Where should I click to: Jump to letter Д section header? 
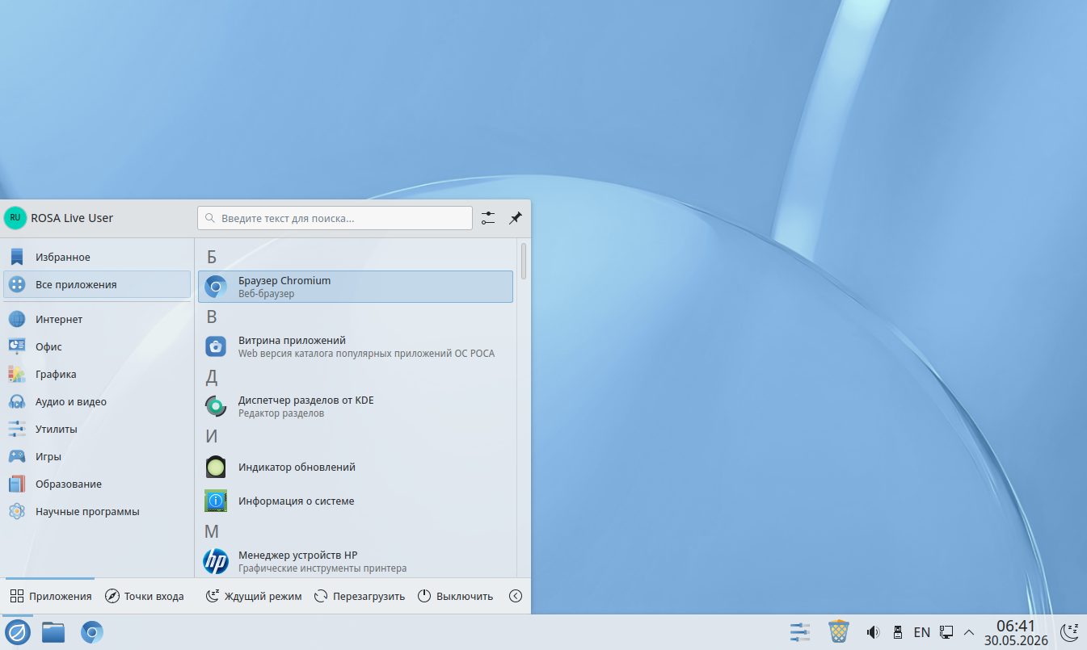(212, 377)
